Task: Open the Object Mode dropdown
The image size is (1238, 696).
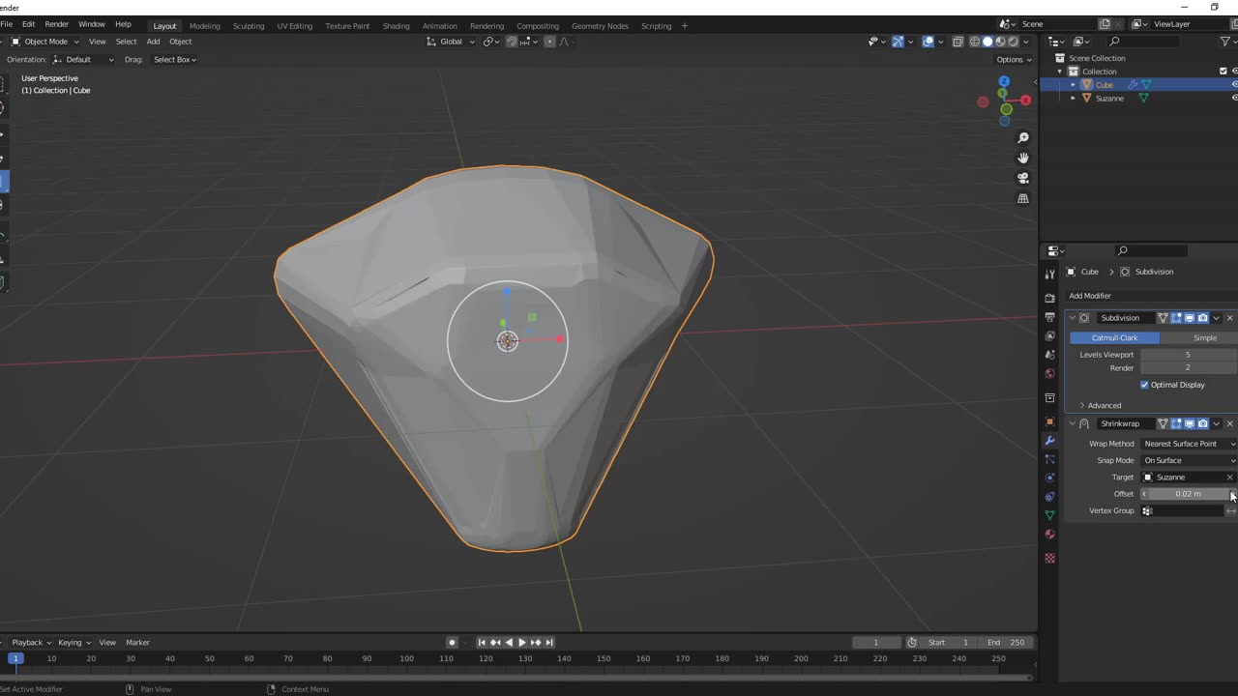Action: pyautogui.click(x=46, y=42)
